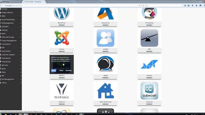Open the bookmarks list icon in toolbar

(189, 5)
